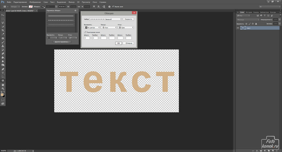282x152 pixels.
Task: Hide the 'текст' layer with eye icon
Action: pyautogui.click(x=238, y=28)
